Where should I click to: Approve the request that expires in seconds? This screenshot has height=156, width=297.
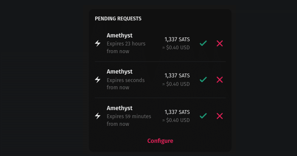[x=203, y=79]
